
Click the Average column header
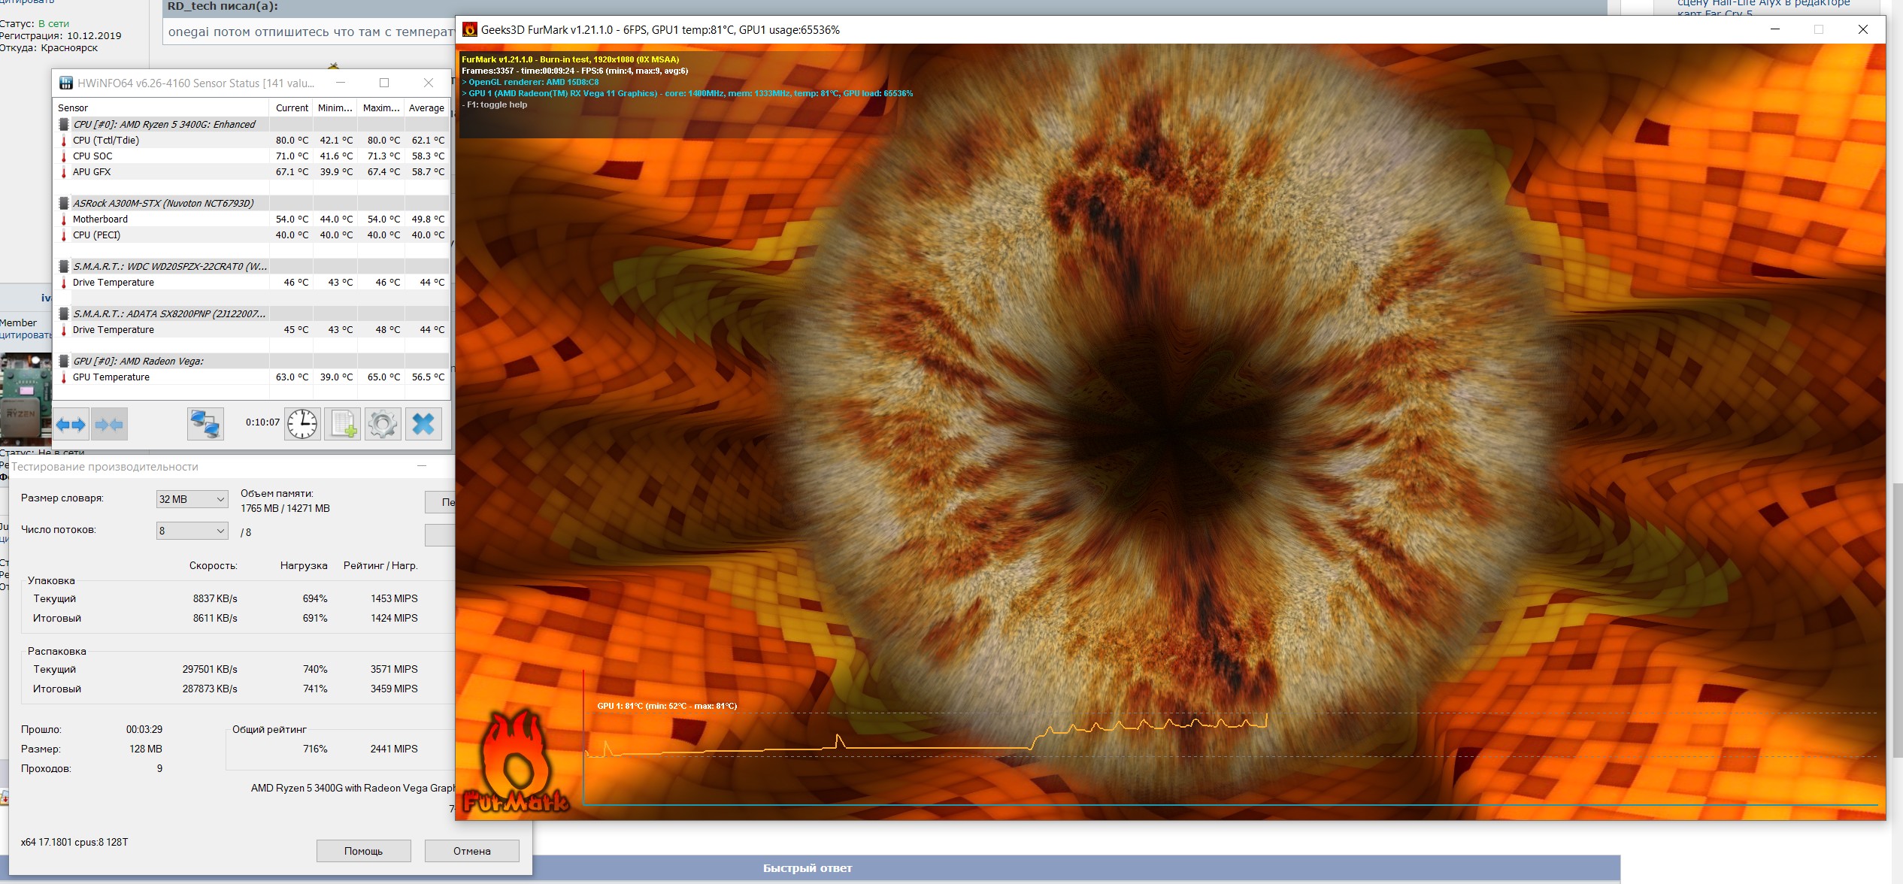coord(426,108)
